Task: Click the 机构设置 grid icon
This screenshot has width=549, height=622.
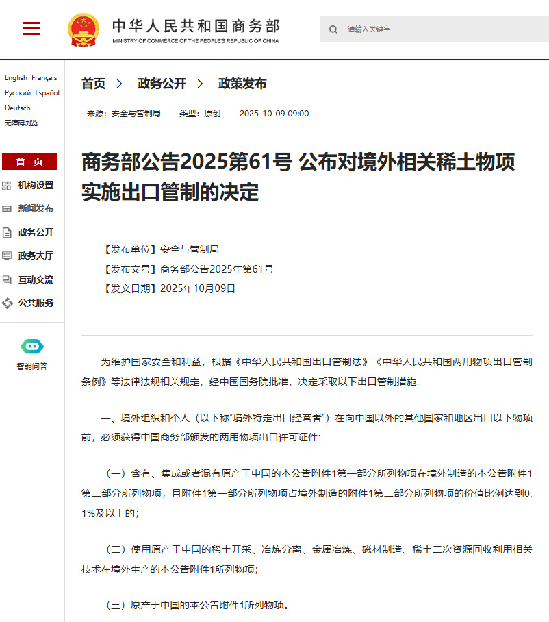Action: [6, 186]
